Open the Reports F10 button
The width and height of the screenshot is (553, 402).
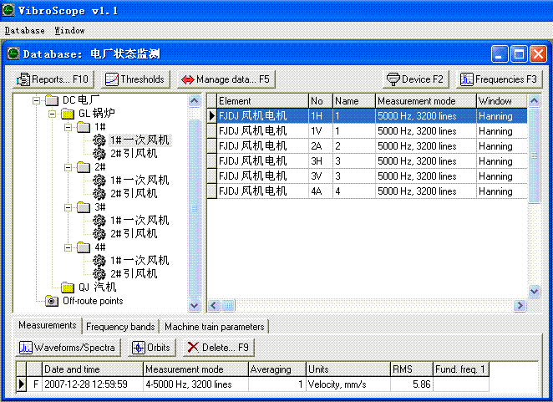53,79
